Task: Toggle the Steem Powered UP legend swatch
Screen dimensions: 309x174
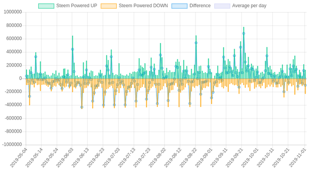Action: pos(46,6)
